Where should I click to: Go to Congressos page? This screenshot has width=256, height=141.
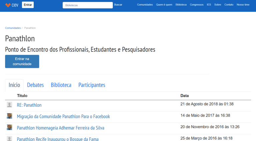coord(197,5)
